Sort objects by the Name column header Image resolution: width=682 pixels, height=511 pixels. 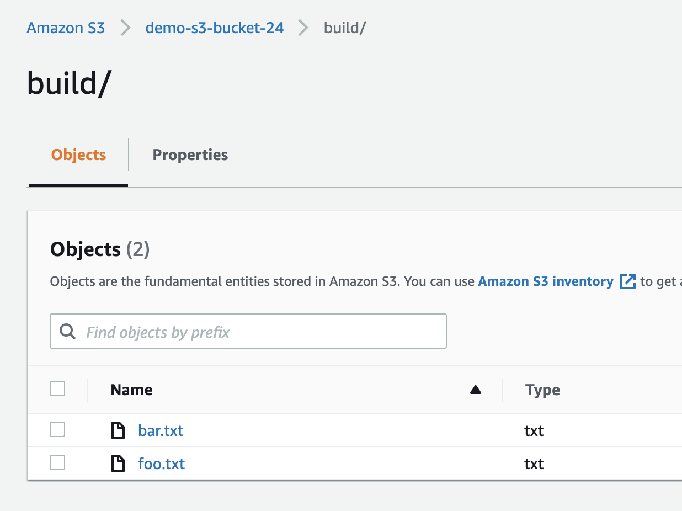(131, 390)
